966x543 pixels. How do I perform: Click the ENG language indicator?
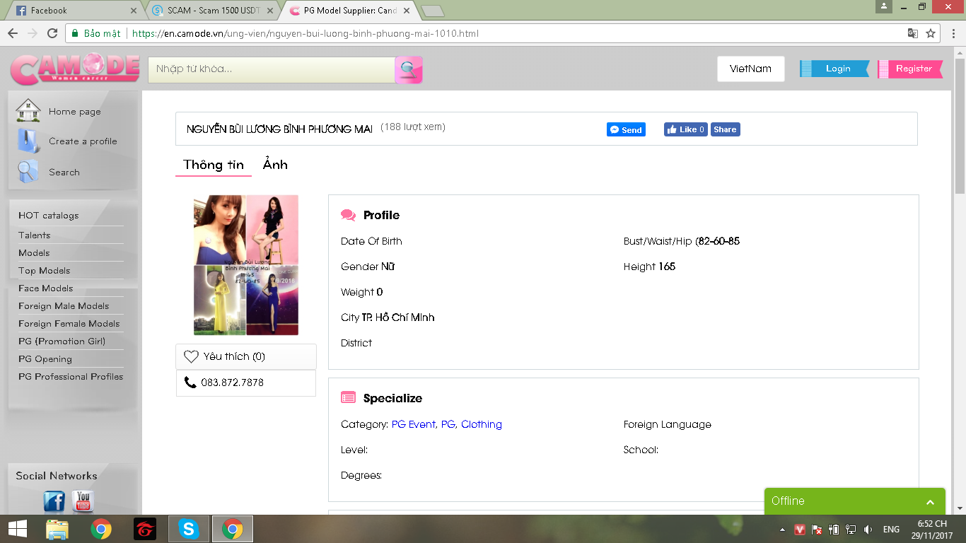click(891, 530)
